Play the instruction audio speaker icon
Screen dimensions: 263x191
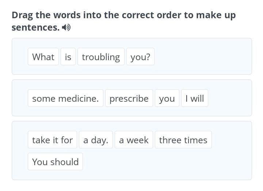point(66,27)
